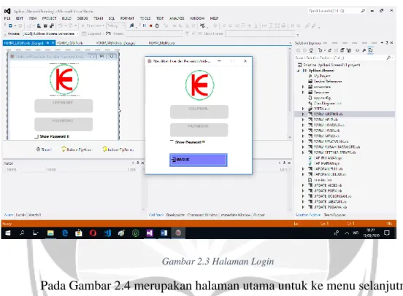Switch to the FORM_MENU.vb [Design] tab

(115, 43)
